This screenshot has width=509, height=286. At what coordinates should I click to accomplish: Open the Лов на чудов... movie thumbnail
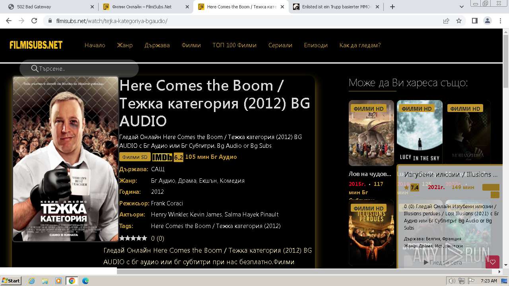(x=371, y=133)
